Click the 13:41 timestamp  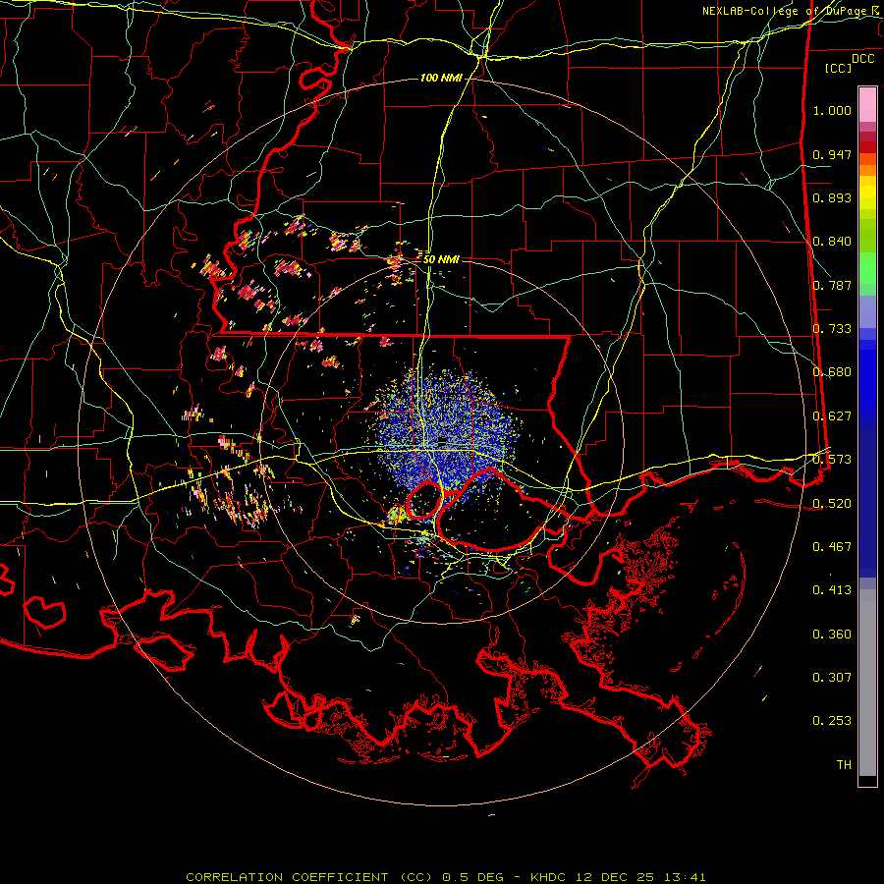(684, 877)
